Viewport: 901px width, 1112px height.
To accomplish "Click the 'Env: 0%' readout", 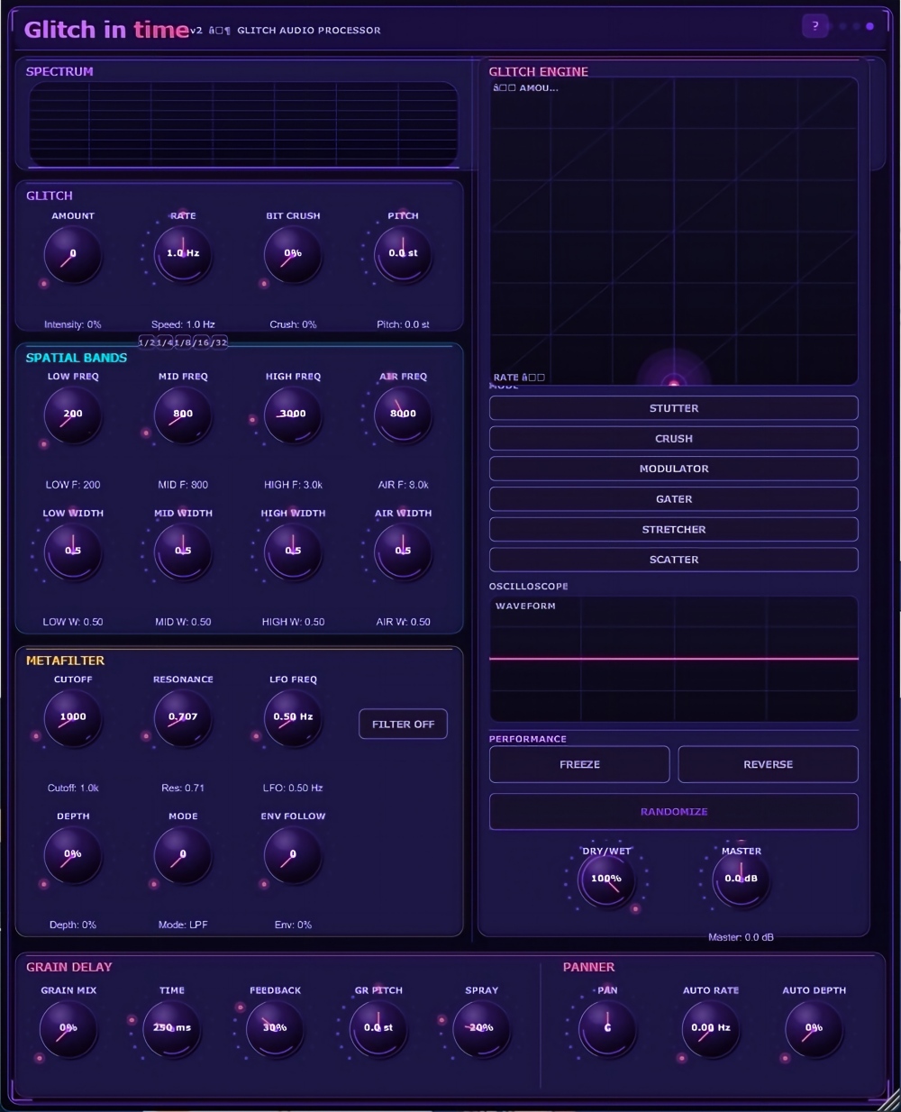I will [x=293, y=925].
